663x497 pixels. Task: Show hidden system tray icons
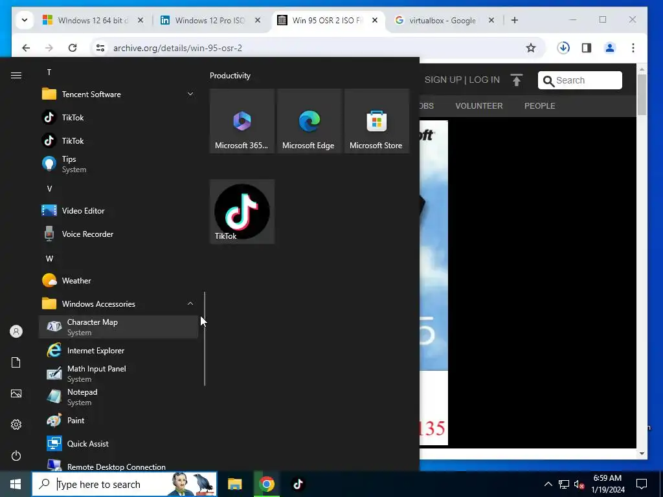tap(548, 484)
